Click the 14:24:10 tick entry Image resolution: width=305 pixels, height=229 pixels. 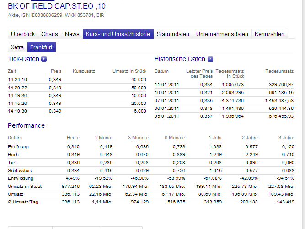17,79
